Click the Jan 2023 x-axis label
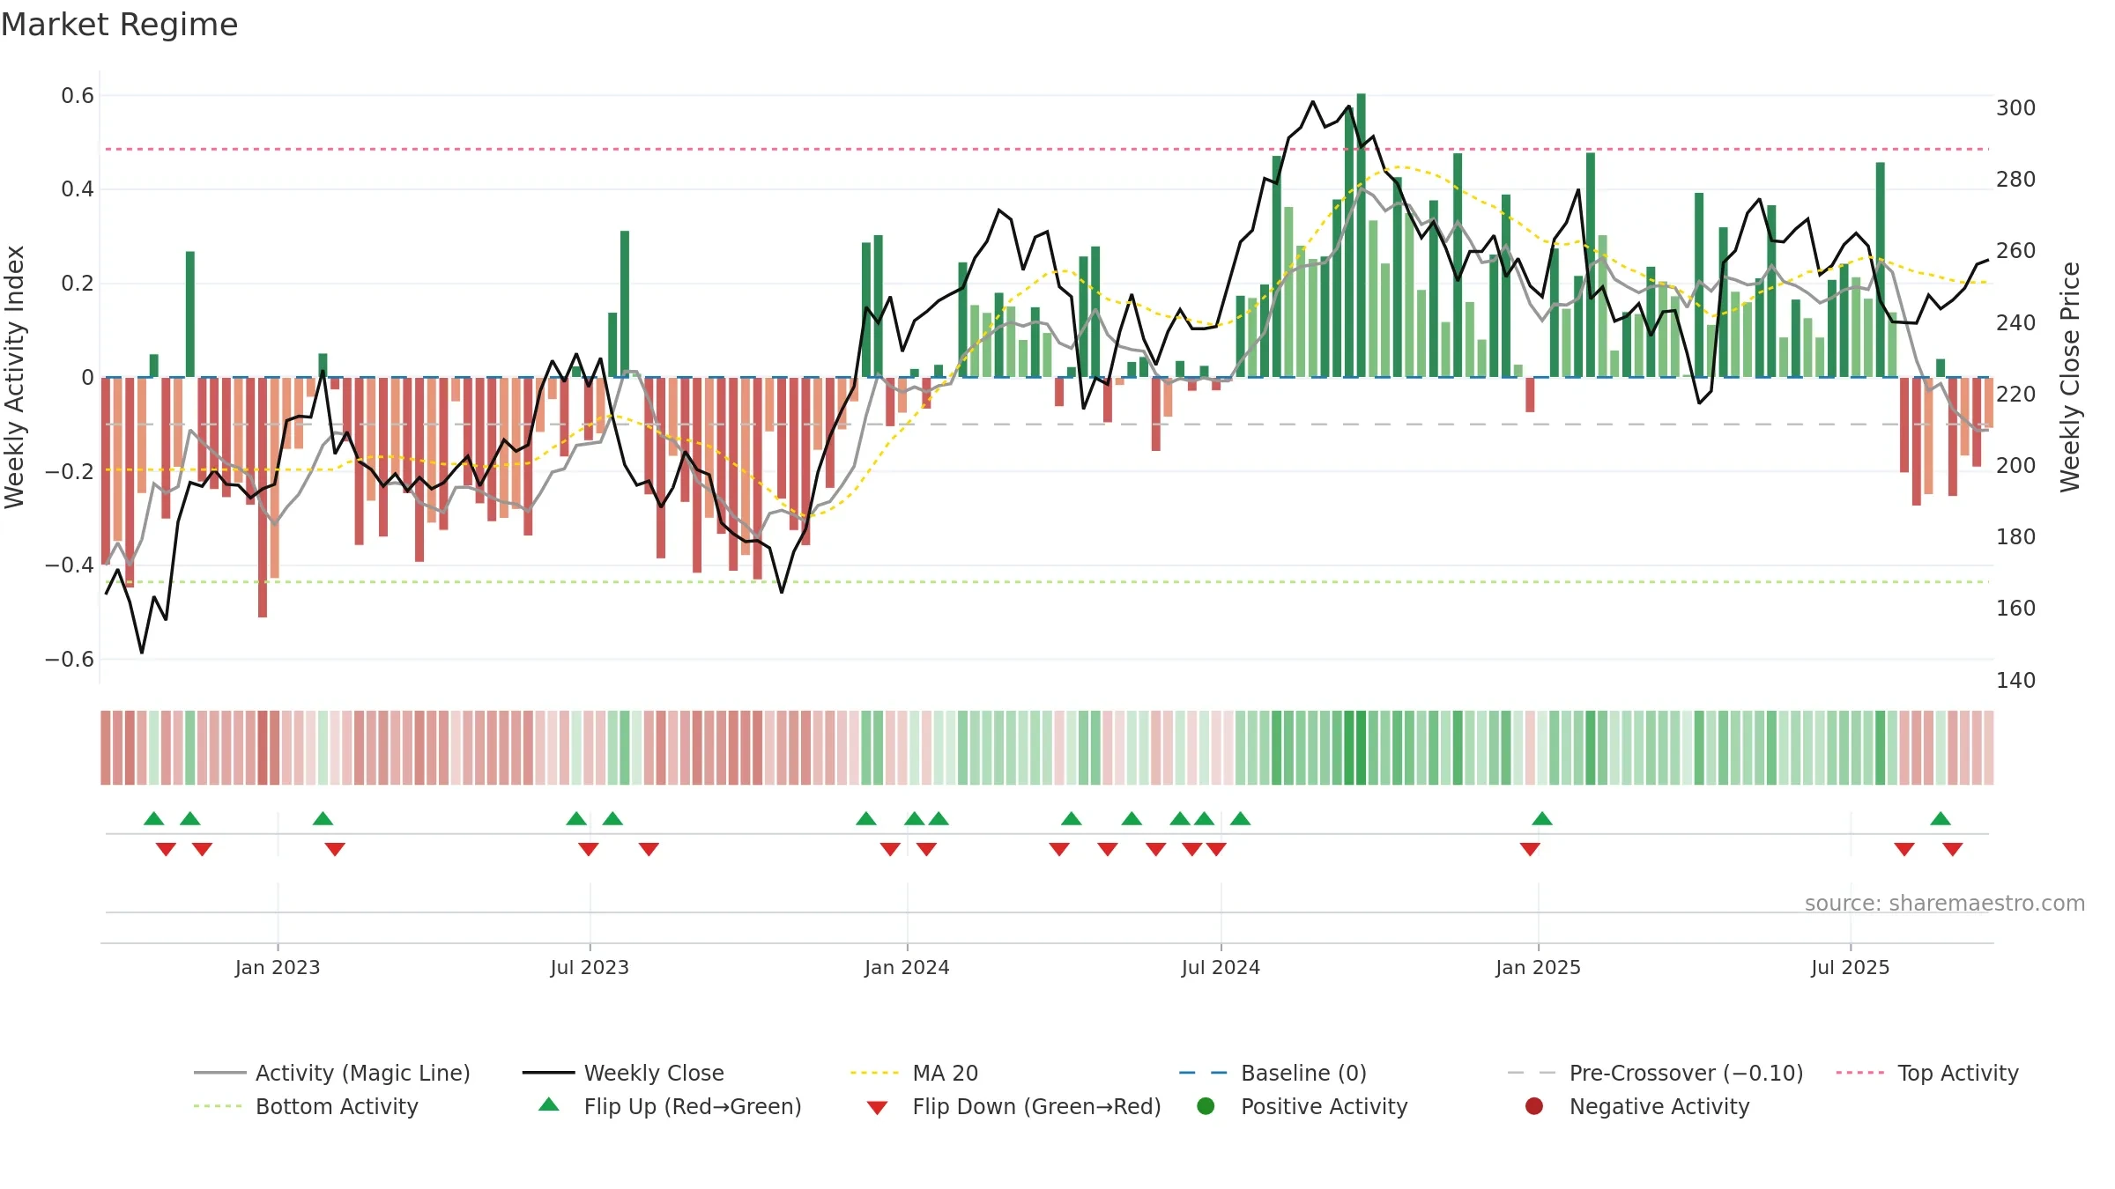 [x=278, y=967]
